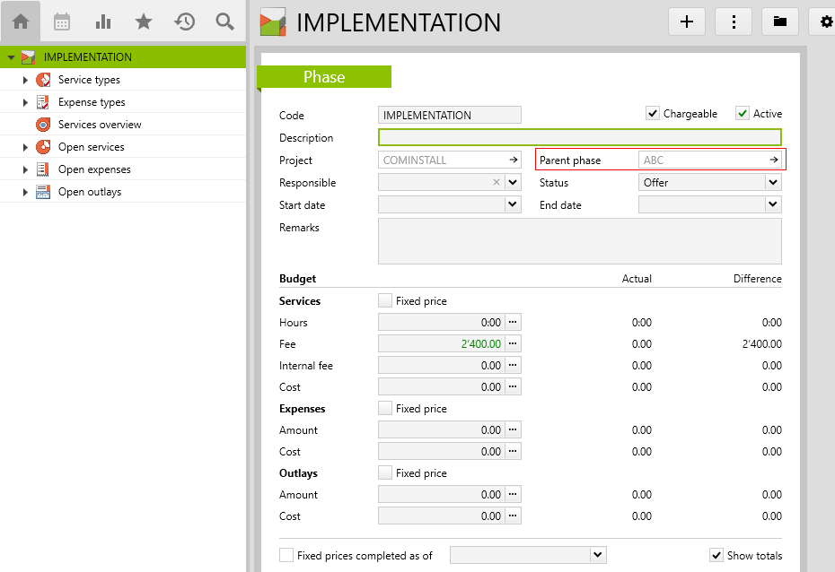Screen dimensions: 835x572
Task: Enable Fixed price for Services
Action: click(x=385, y=301)
